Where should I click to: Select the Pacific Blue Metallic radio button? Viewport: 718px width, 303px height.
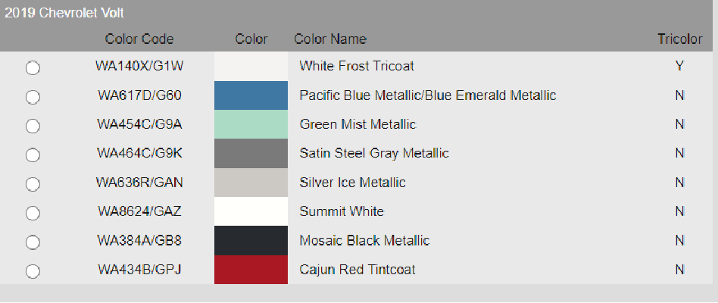pyautogui.click(x=33, y=97)
